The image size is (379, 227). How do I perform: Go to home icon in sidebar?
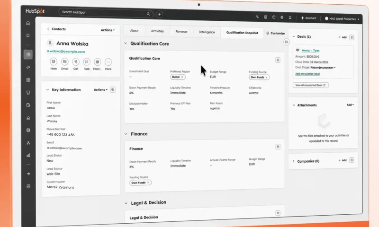click(x=28, y=23)
